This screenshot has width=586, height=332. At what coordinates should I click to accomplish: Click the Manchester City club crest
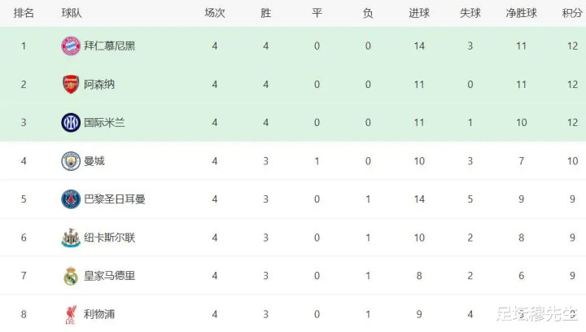(71, 161)
